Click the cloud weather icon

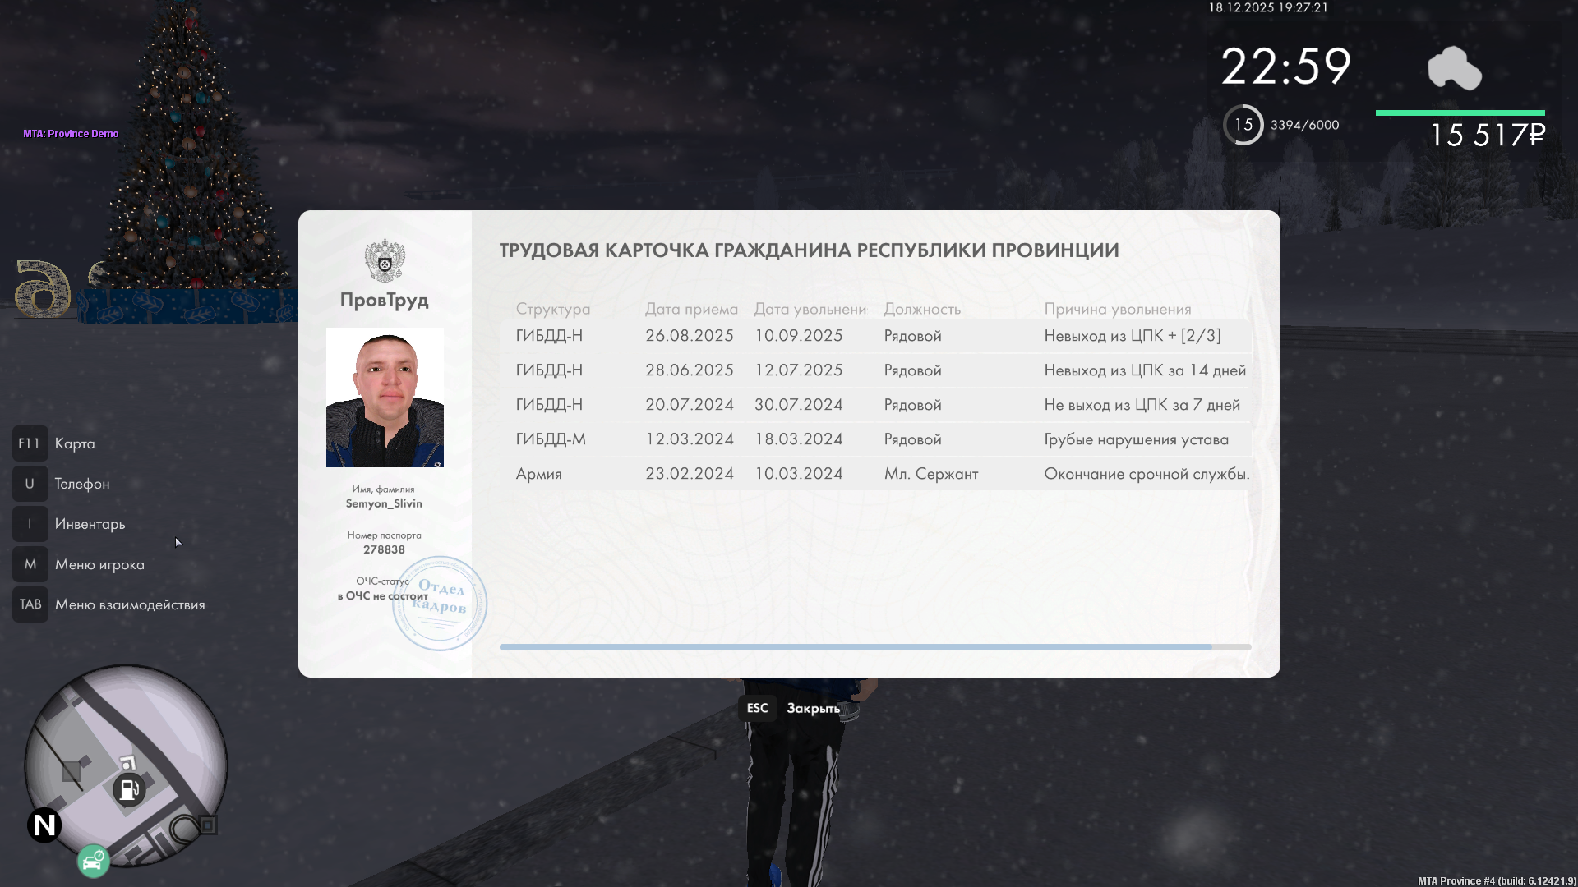click(x=1454, y=68)
